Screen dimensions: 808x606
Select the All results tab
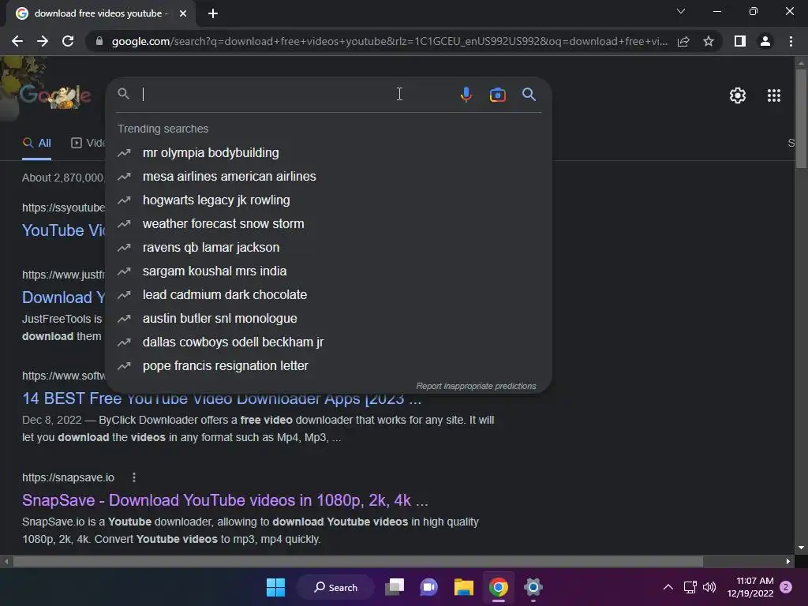(x=36, y=144)
